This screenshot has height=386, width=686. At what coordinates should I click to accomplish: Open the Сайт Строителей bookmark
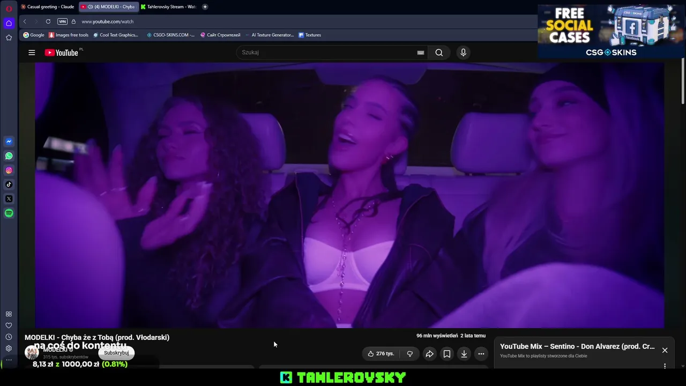pos(220,35)
